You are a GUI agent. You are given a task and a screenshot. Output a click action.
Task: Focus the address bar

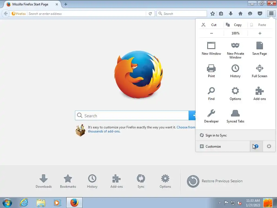(87, 14)
